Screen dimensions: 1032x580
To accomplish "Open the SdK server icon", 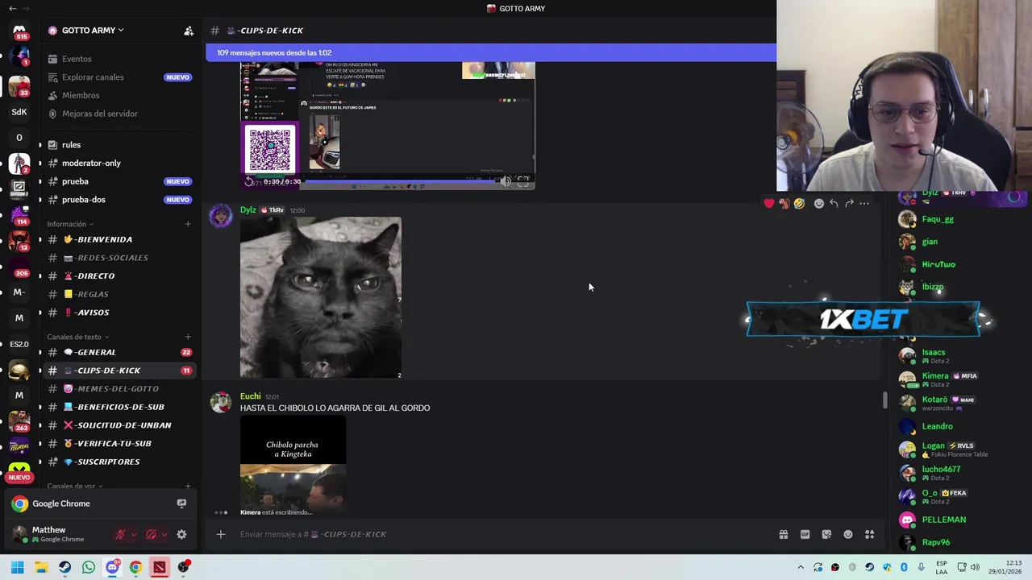I will click(19, 112).
